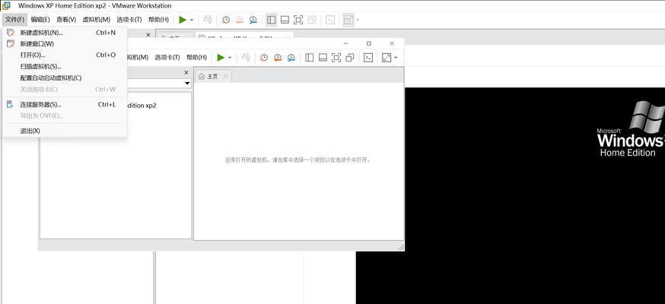Open 帮助(H) menu in front window
This screenshot has height=304, width=665.
tap(197, 57)
